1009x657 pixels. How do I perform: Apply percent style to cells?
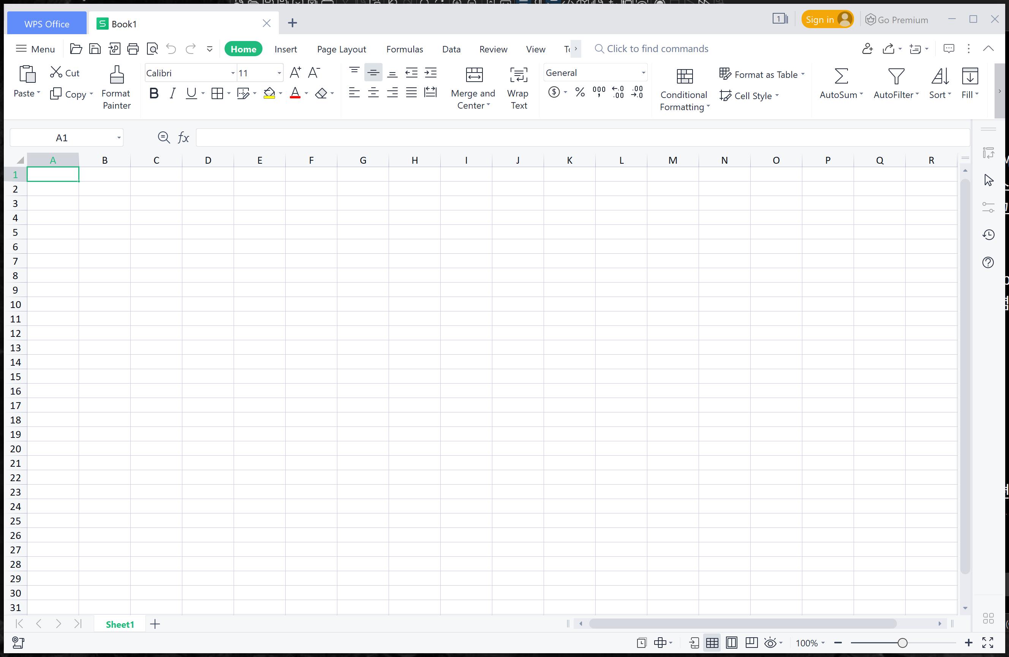tap(580, 92)
